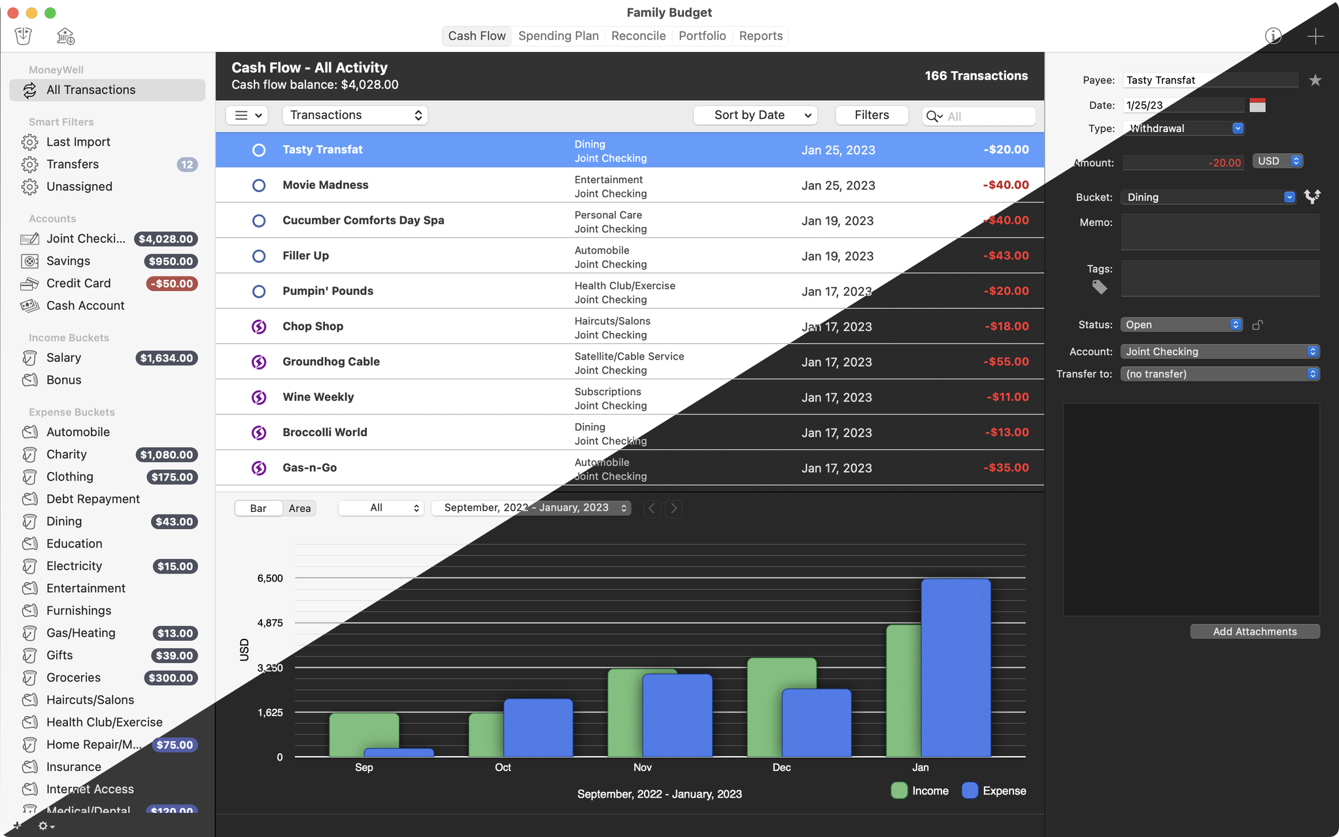1339x837 pixels.
Task: Click the shield bucket icon in toolbar
Action: pos(24,36)
